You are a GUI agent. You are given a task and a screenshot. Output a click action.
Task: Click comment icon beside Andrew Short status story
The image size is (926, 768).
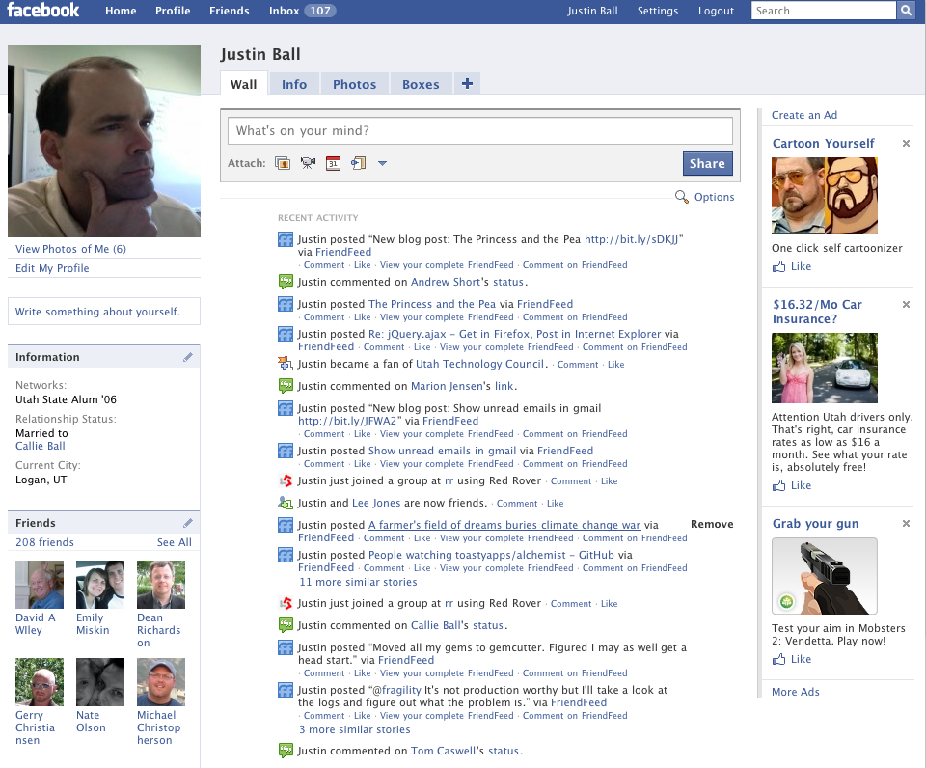286,282
